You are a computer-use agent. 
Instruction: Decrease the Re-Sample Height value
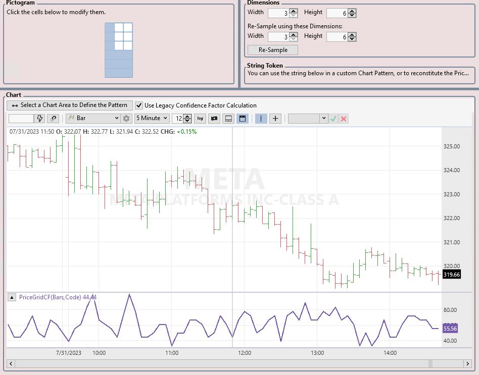pyautogui.click(x=352, y=39)
